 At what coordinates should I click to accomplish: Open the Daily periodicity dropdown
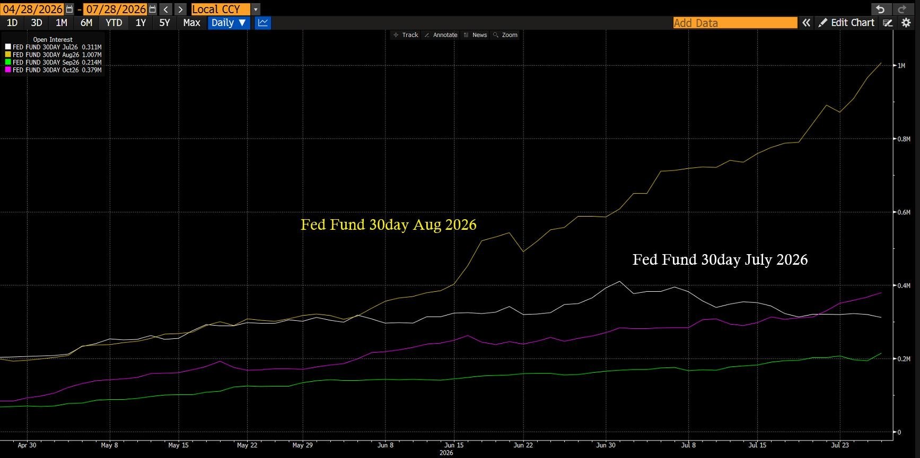click(229, 23)
